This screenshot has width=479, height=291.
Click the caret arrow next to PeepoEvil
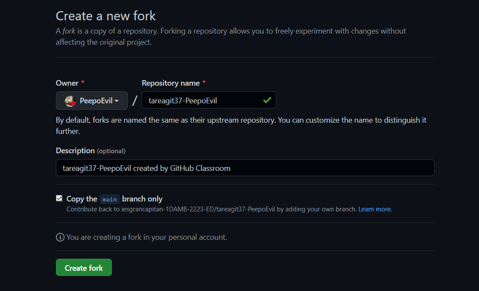tap(117, 101)
